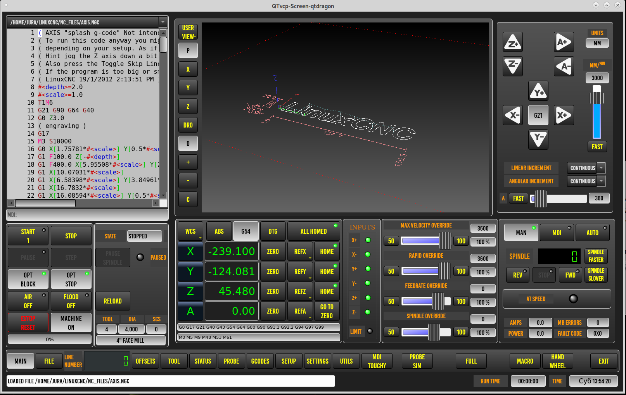
Task: Switch to MDI mode button
Action: tap(557, 233)
